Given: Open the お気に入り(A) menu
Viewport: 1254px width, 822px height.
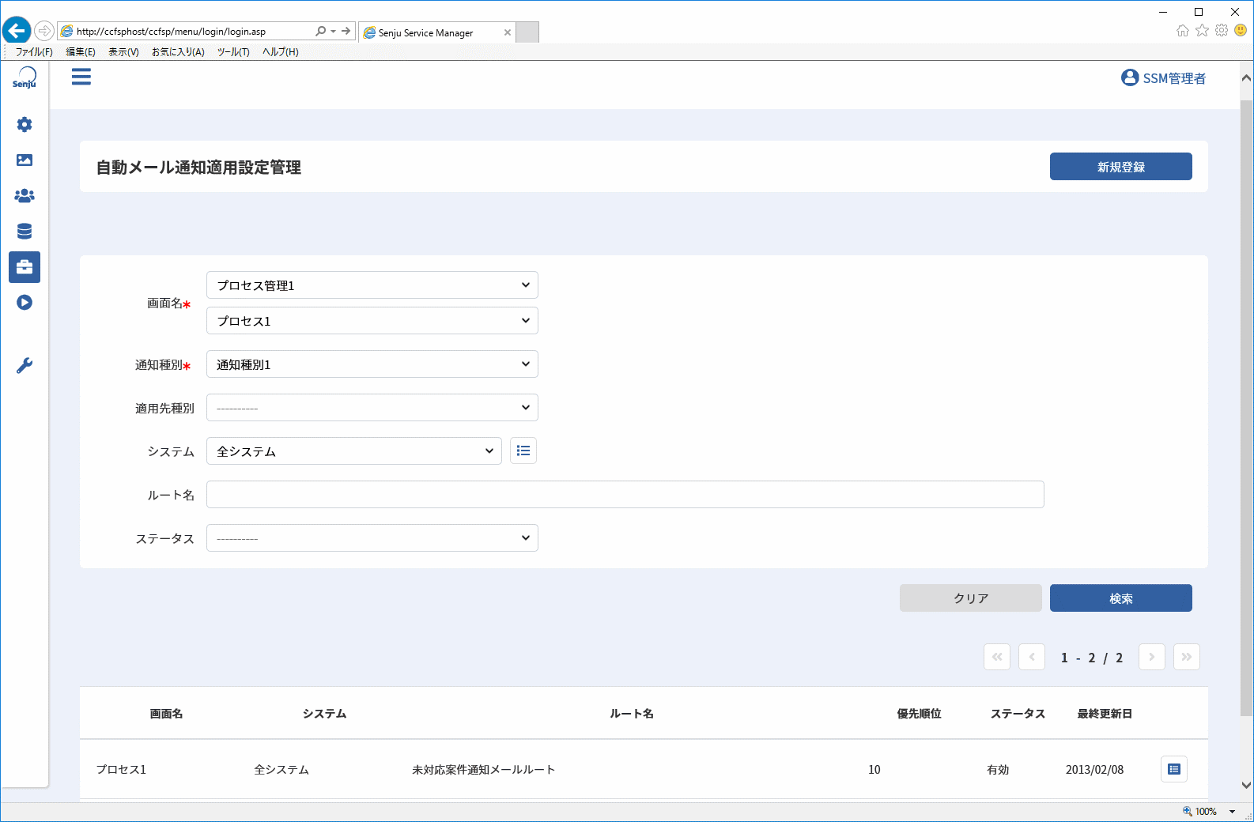Looking at the screenshot, I should (178, 52).
